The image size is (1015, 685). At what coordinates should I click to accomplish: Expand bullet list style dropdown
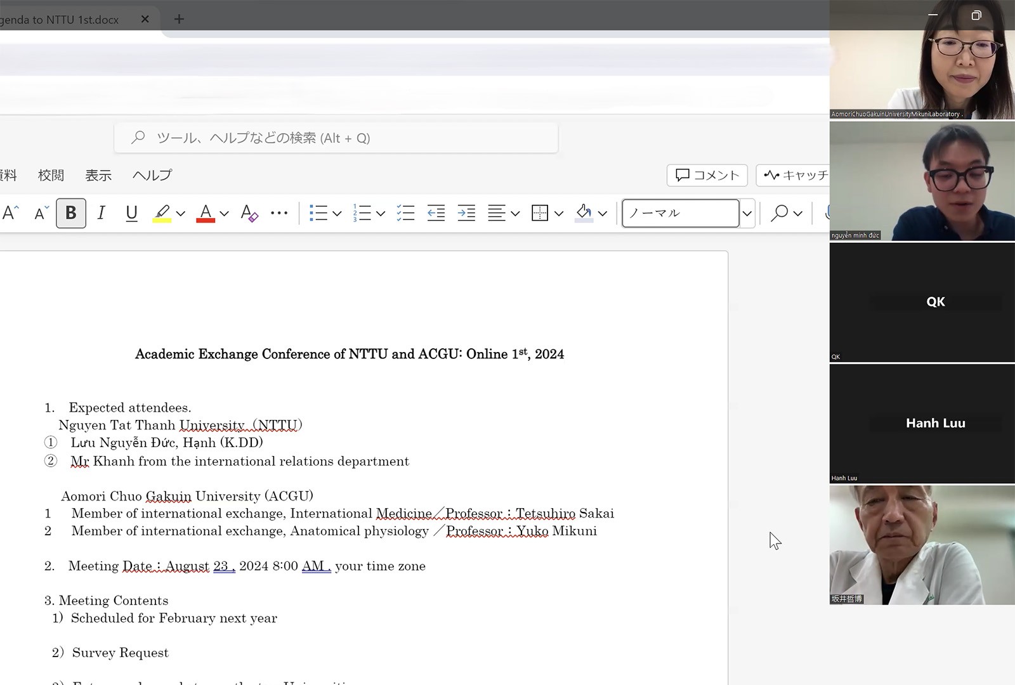coord(337,214)
